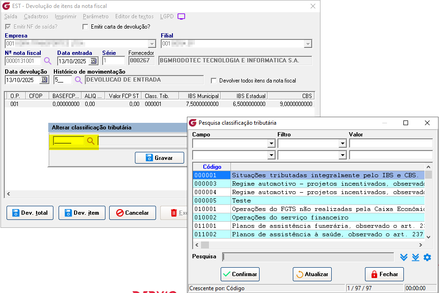Click the Atualizar button
The width and height of the screenshot is (439, 293).
pyautogui.click(x=312, y=274)
